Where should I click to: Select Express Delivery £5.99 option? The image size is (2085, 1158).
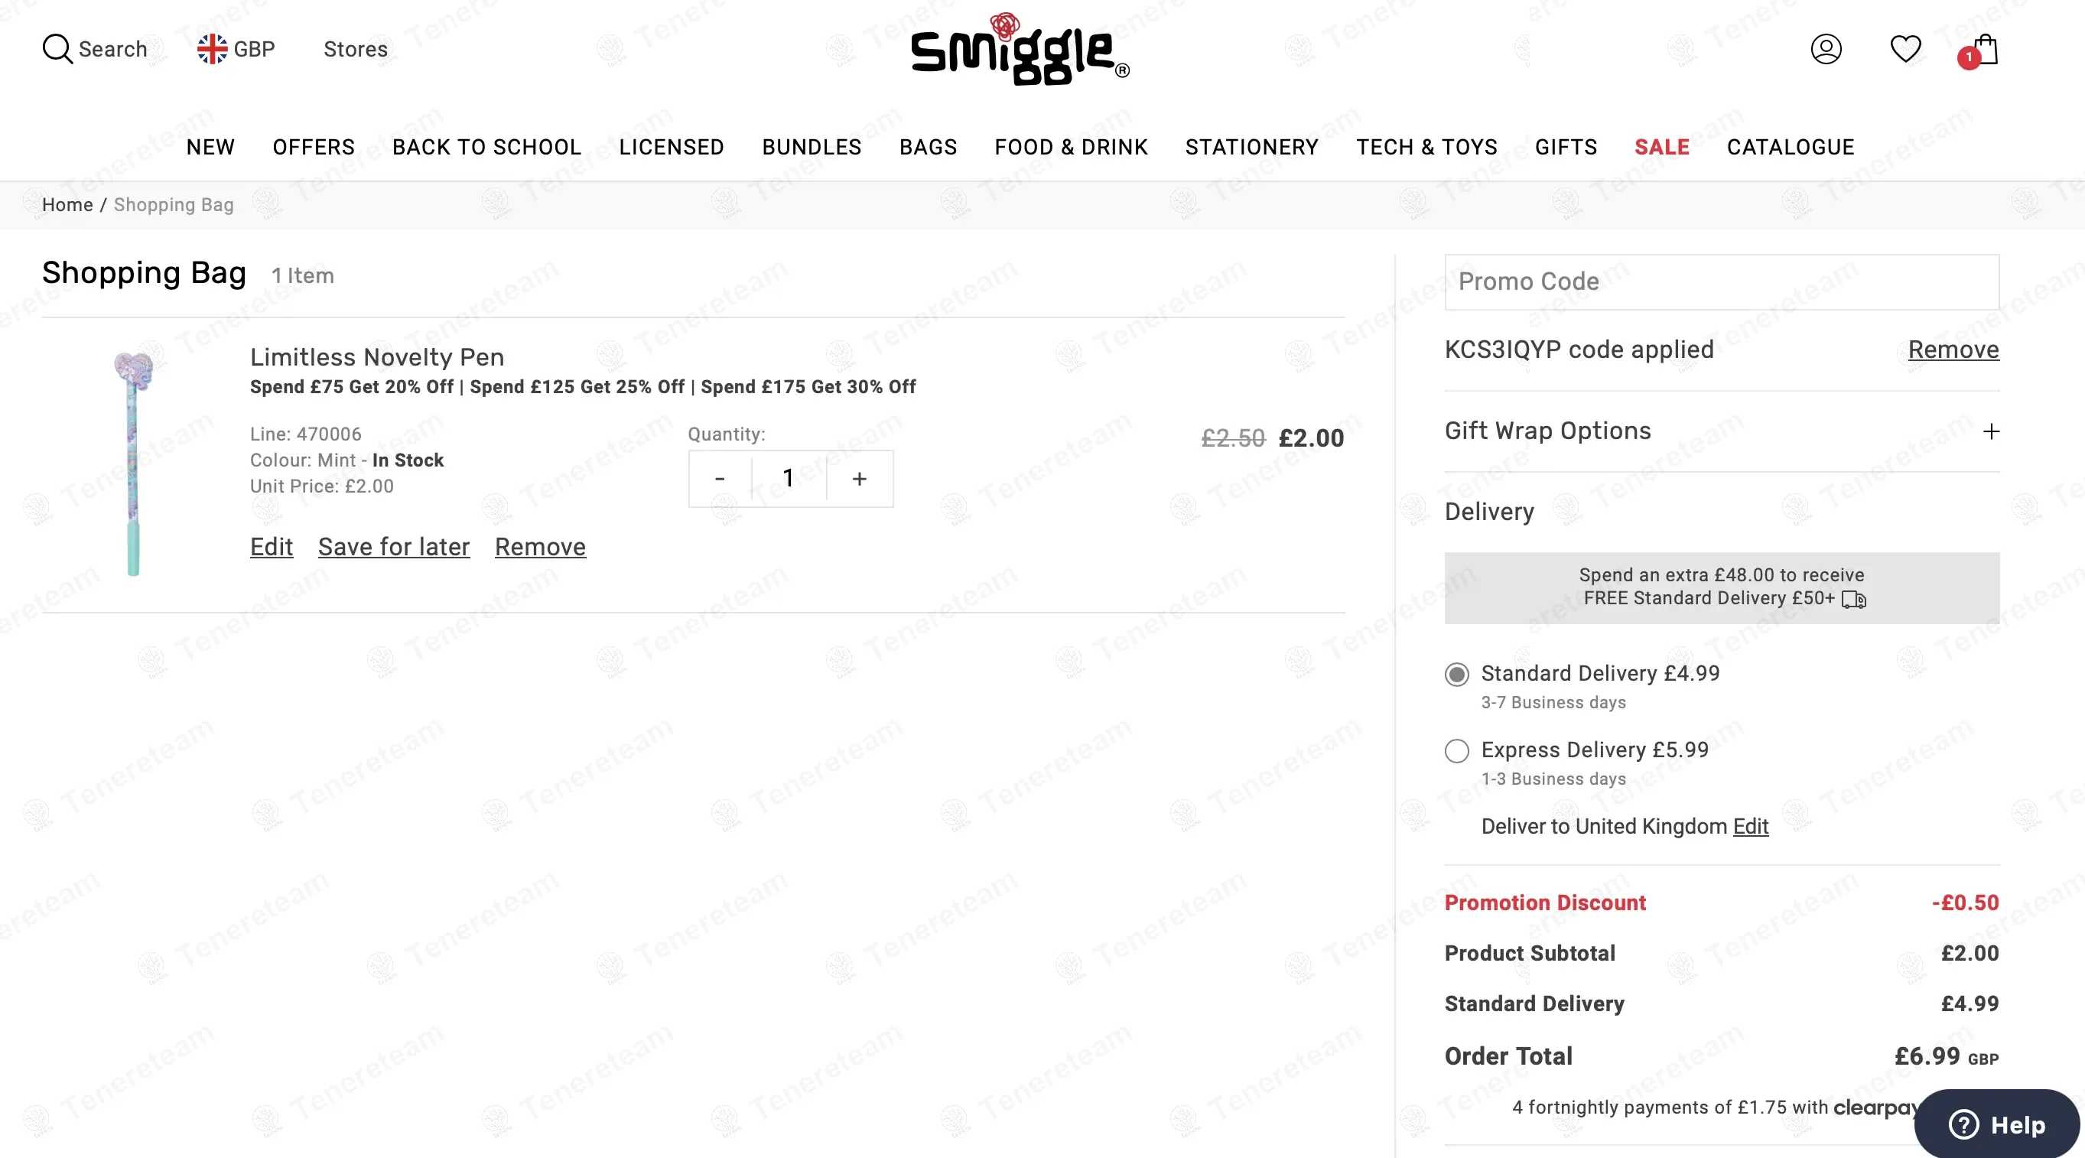click(1457, 751)
